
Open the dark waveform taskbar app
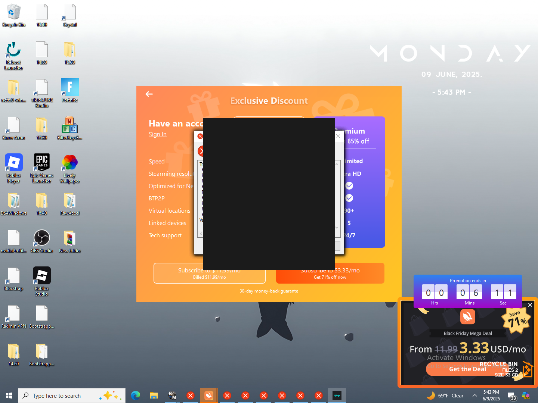click(x=337, y=396)
